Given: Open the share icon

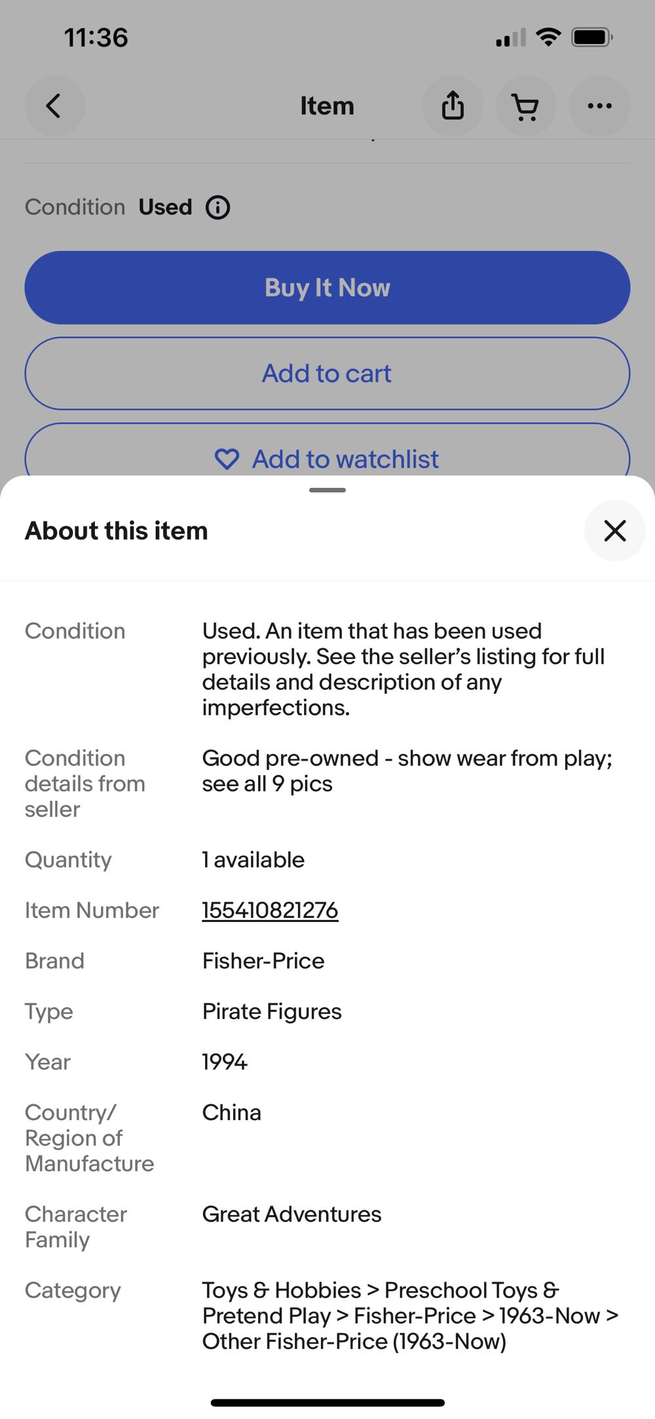Looking at the screenshot, I should point(453,106).
